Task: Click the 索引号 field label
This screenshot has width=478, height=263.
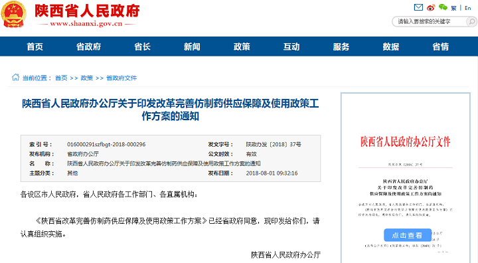Action: click(41, 144)
